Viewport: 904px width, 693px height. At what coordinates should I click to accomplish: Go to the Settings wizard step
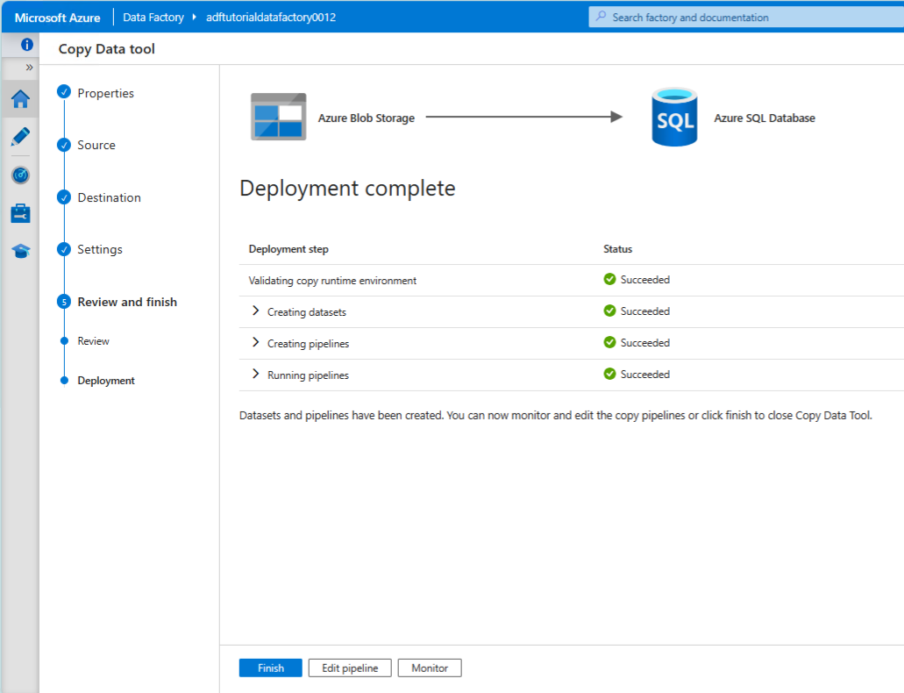pyautogui.click(x=100, y=249)
